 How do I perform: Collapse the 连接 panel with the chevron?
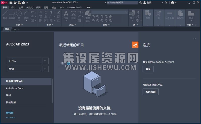point(194,39)
